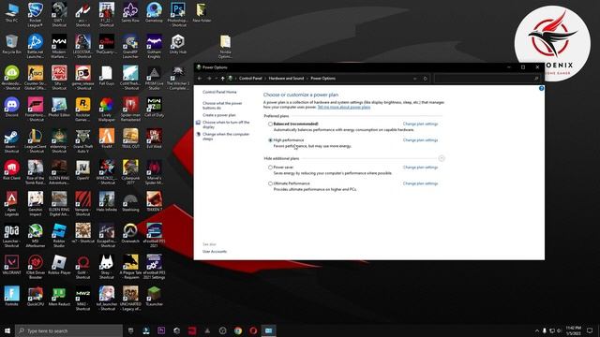Select the Ultimate Performance plan
The image size is (600, 337).
click(271, 183)
